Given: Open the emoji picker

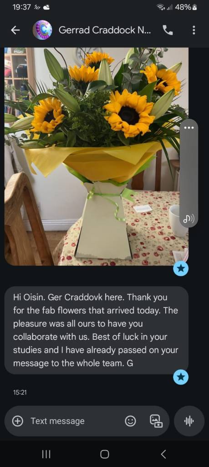Looking at the screenshot, I should click(x=130, y=421).
